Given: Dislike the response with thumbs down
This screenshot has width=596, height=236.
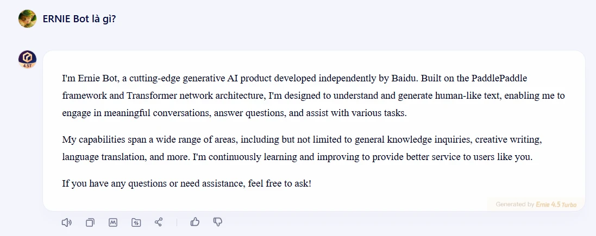Looking at the screenshot, I should 217,222.
